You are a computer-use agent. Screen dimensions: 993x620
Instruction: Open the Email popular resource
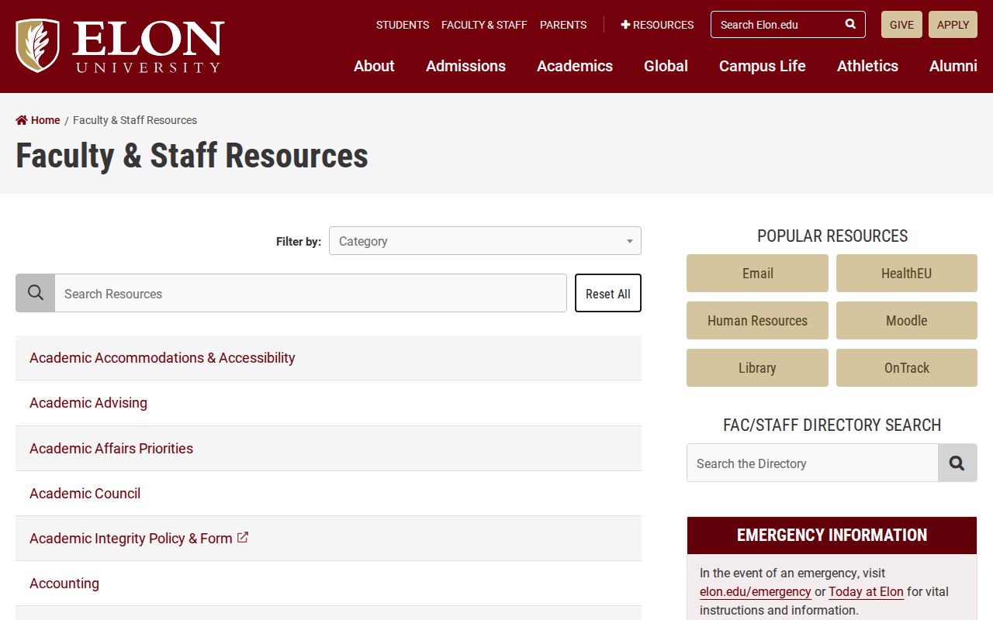tap(757, 273)
